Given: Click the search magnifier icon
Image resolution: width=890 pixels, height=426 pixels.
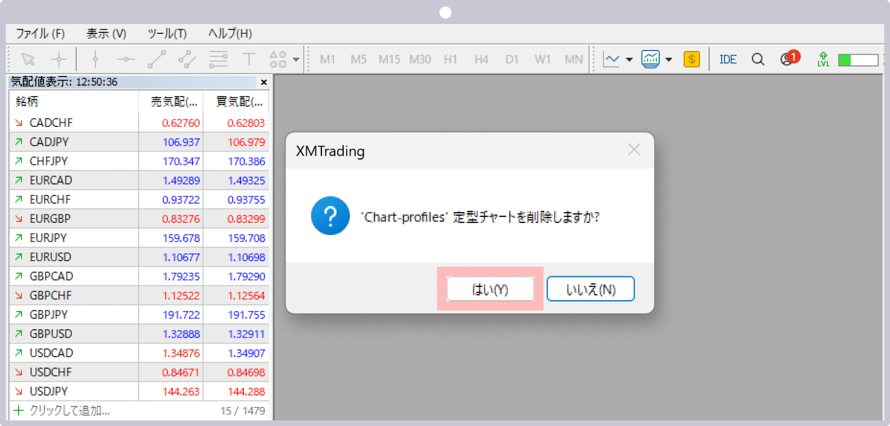Looking at the screenshot, I should pyautogui.click(x=758, y=59).
